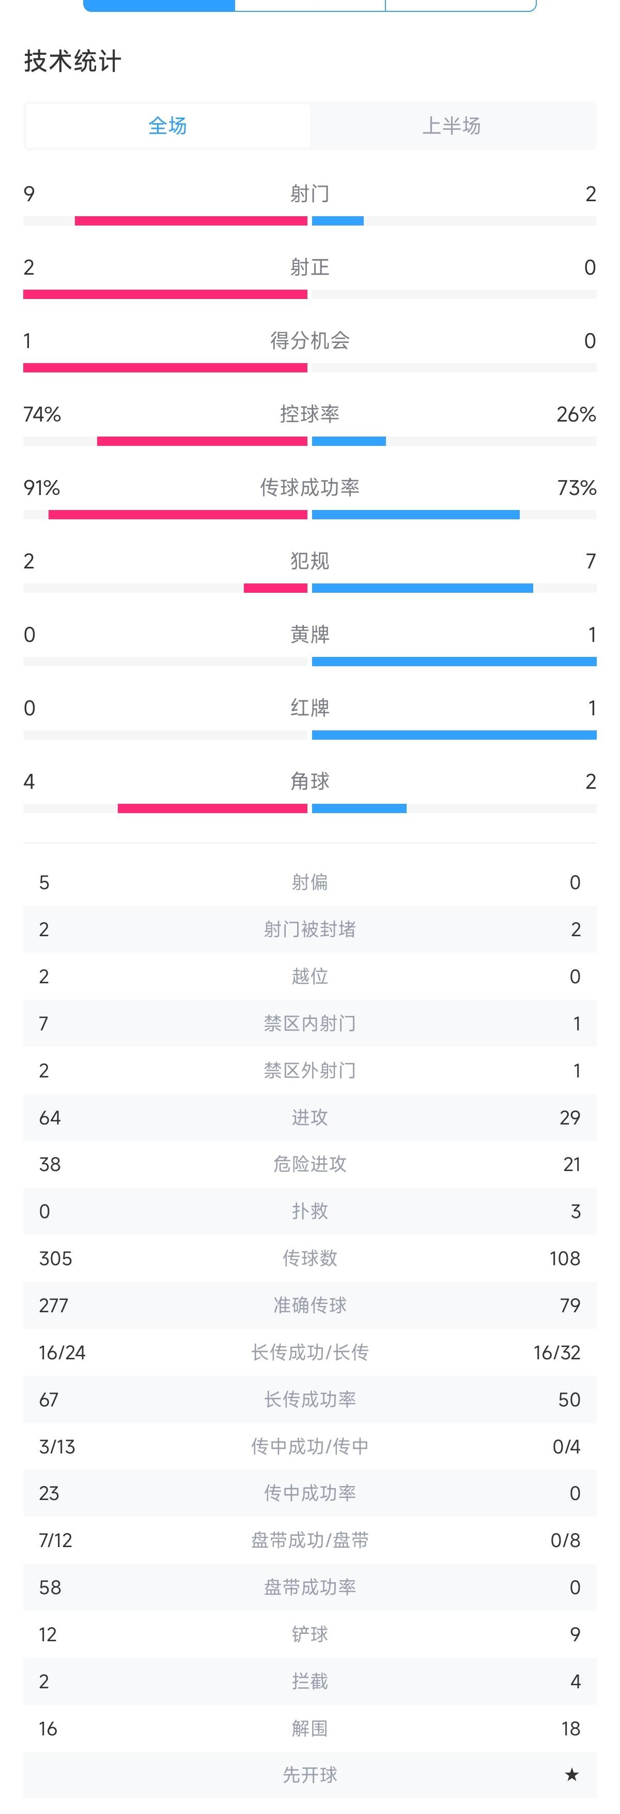The height and width of the screenshot is (1814, 620).
Task: Click the 扑救 saves row label
Action: pos(309,1211)
